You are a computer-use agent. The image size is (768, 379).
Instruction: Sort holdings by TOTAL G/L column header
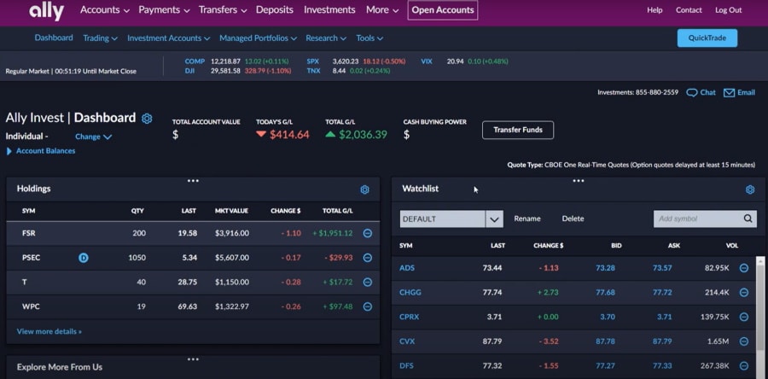pyautogui.click(x=338, y=211)
